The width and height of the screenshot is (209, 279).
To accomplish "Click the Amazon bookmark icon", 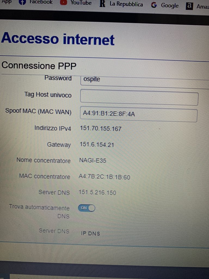I will 189,6.
